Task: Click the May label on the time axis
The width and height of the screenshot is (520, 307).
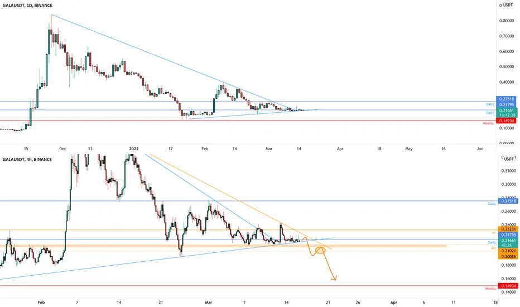Action: pyautogui.click(x=408, y=148)
